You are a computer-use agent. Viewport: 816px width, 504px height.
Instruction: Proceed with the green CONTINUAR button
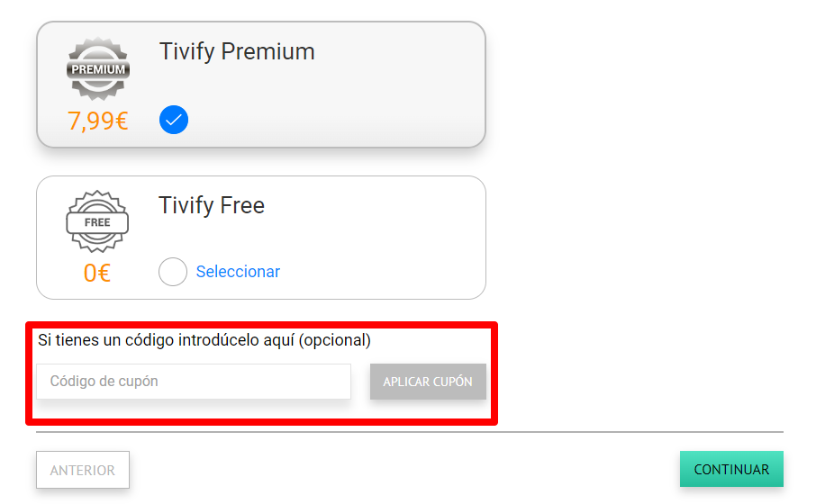tap(731, 470)
